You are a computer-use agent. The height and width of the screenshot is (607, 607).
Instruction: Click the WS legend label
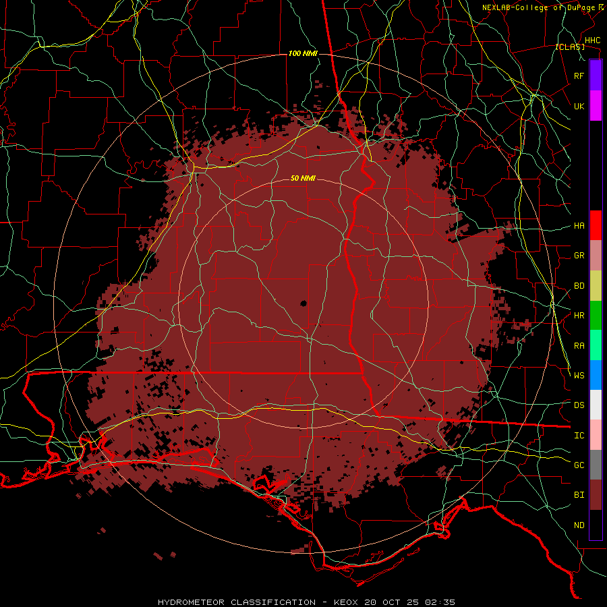point(579,375)
